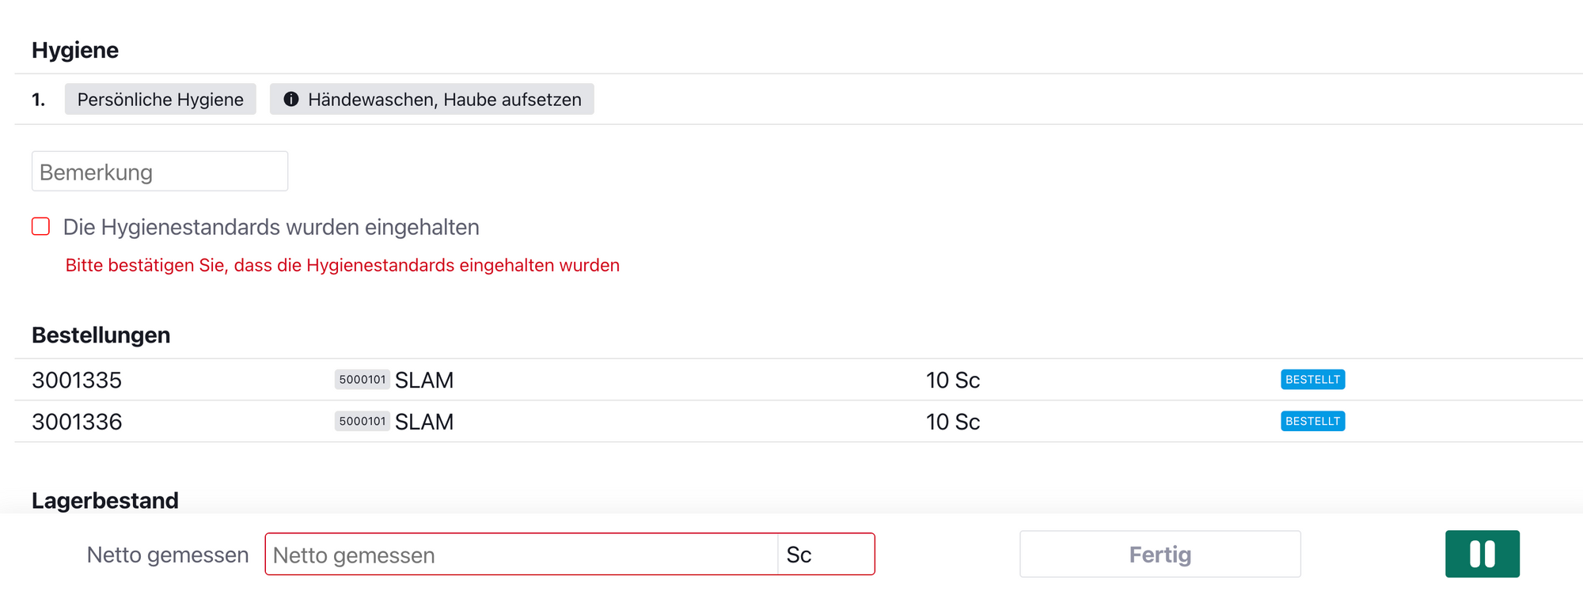Select the Persönliche Hygiene tag
Screen dimensions: 1583x591
[161, 99]
